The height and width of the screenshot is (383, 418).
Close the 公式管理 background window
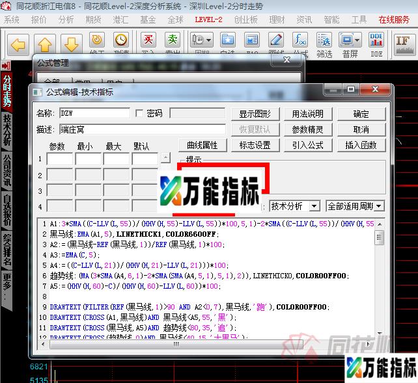click(286, 60)
